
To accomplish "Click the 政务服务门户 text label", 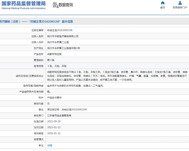I will (180, 8).
